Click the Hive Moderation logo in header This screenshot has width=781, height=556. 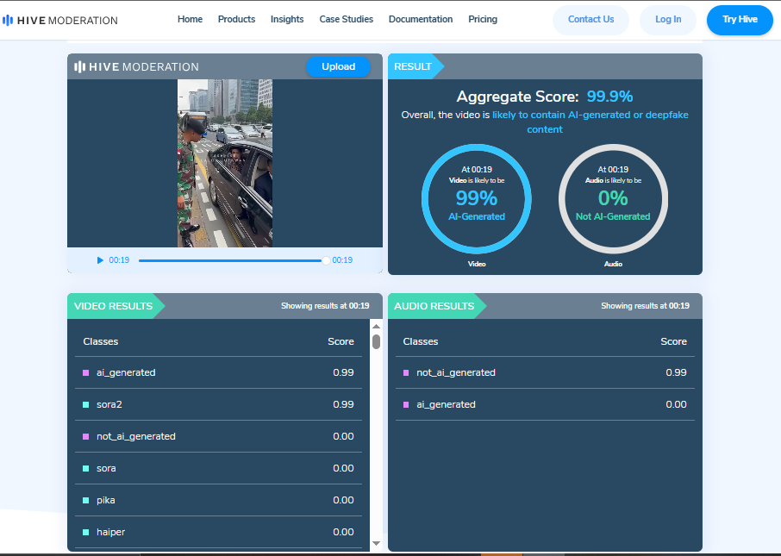(60, 20)
